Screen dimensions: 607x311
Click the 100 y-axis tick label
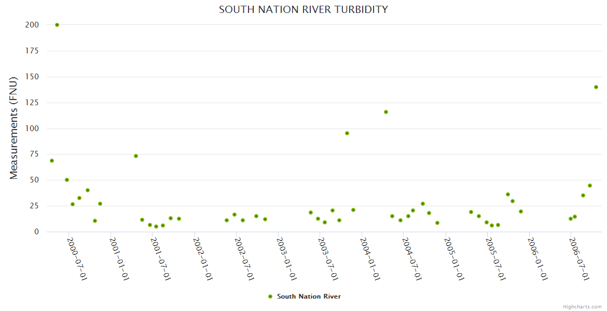coord(32,129)
